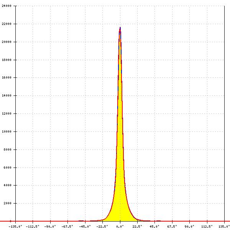
Task: Click the 22.5° x-axis label
Action: 137,227
